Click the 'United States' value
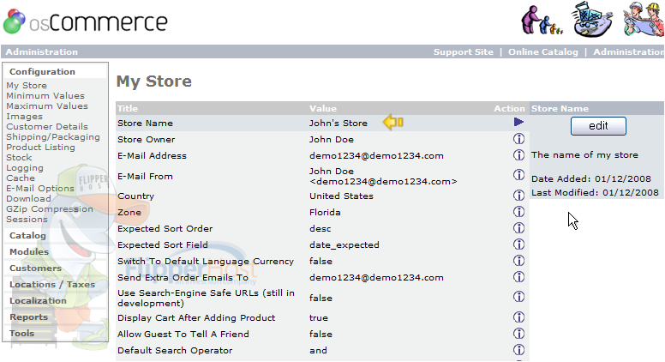The width and height of the screenshot is (665, 362). (341, 196)
